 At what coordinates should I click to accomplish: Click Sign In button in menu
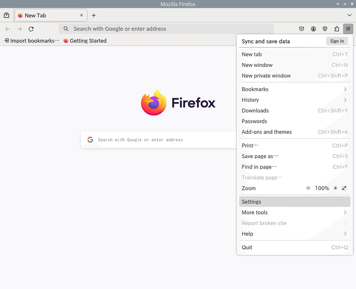click(337, 41)
